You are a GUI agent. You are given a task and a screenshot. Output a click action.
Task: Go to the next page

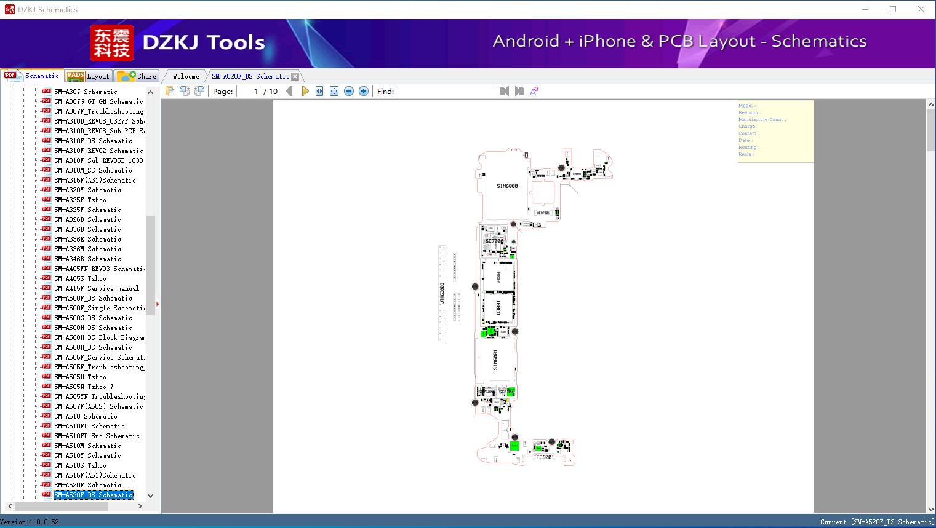[305, 91]
